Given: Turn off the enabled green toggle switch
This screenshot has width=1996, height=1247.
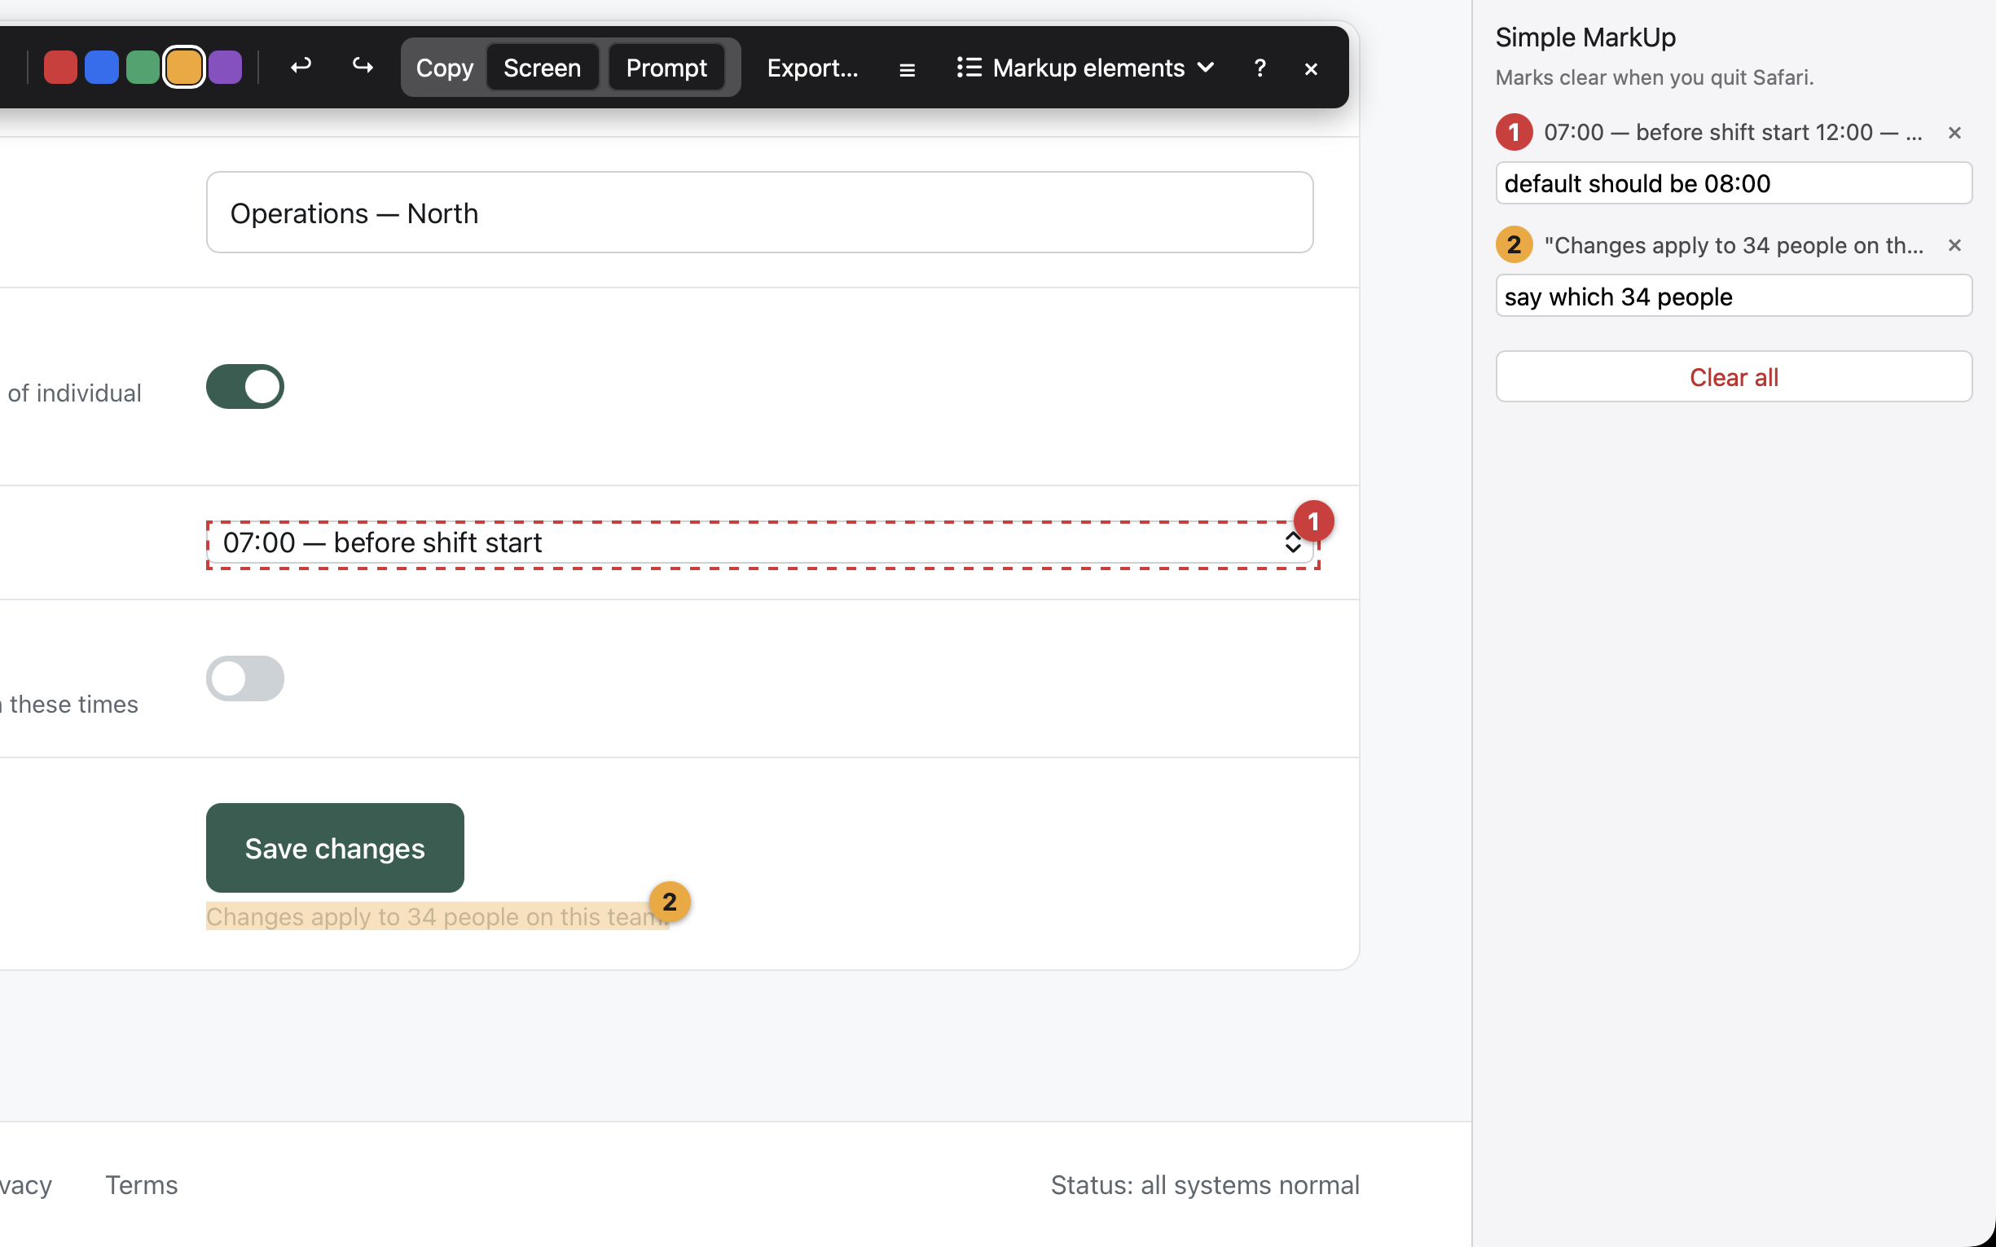Looking at the screenshot, I should [x=245, y=387].
